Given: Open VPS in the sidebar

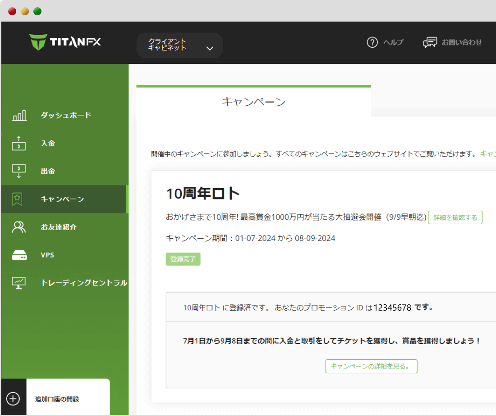Looking at the screenshot, I should click(47, 255).
